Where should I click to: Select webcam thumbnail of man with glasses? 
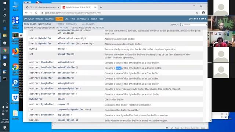click(221, 23)
